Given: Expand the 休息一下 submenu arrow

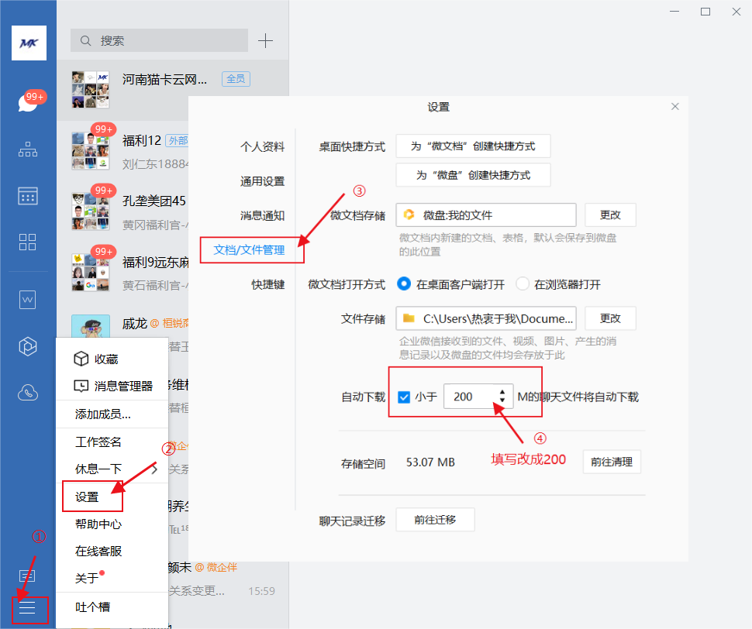Looking at the screenshot, I should [154, 469].
